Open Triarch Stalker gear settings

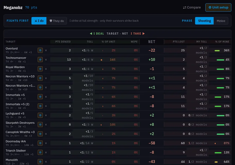tap(40, 153)
